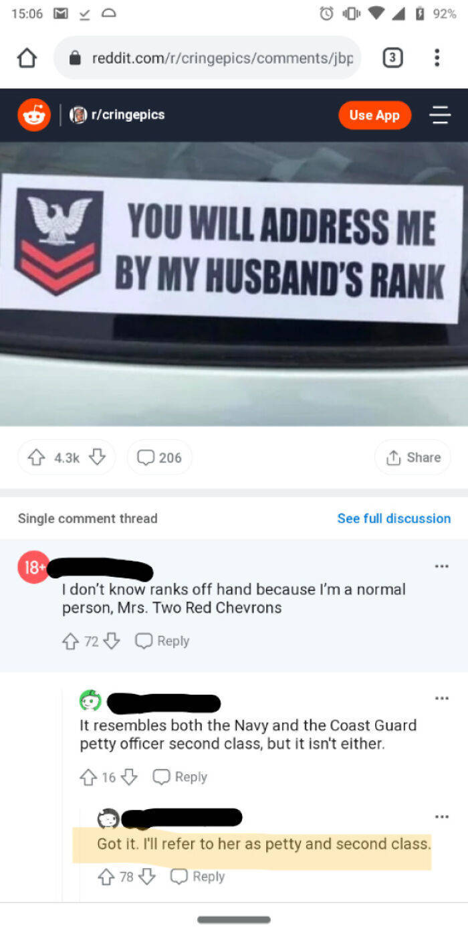Open the hamburger menu in Reddit header
This screenshot has width=468, height=937.
[440, 115]
